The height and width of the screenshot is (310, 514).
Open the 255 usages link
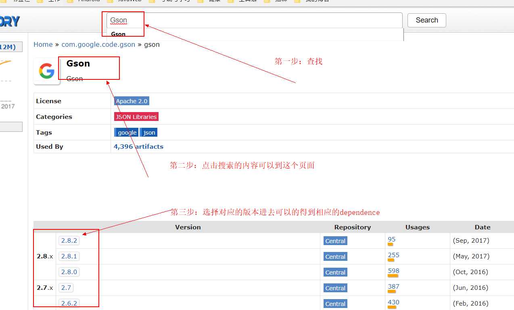pyautogui.click(x=393, y=255)
